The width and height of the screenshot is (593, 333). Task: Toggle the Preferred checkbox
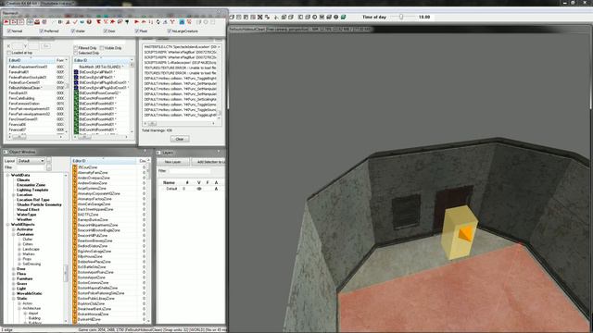(42, 31)
